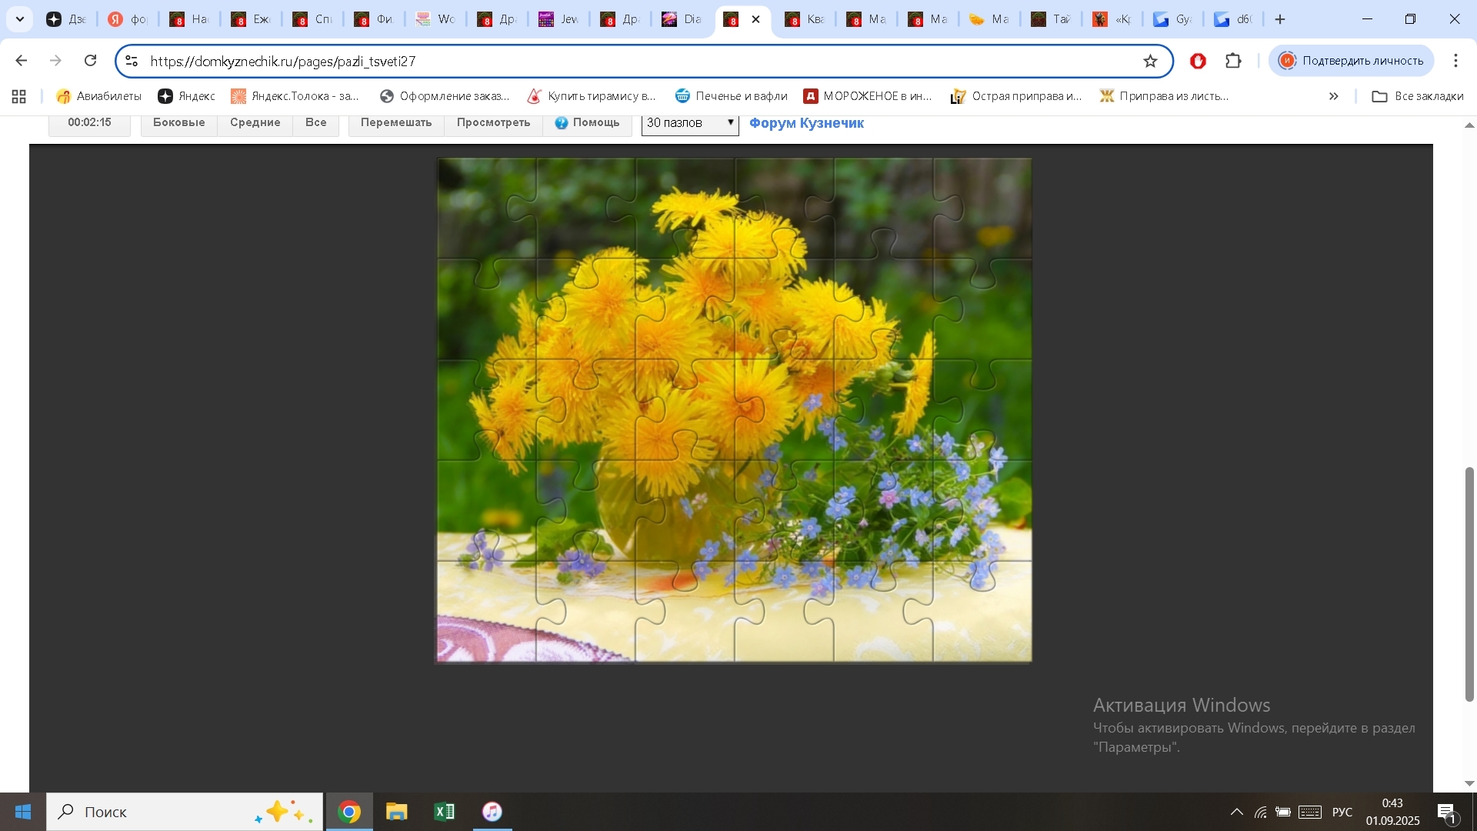Switch to the 'Jew' tab

click(x=558, y=19)
